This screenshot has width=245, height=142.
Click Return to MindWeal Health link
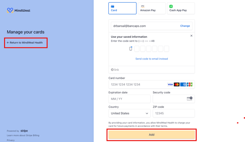pos(25,42)
